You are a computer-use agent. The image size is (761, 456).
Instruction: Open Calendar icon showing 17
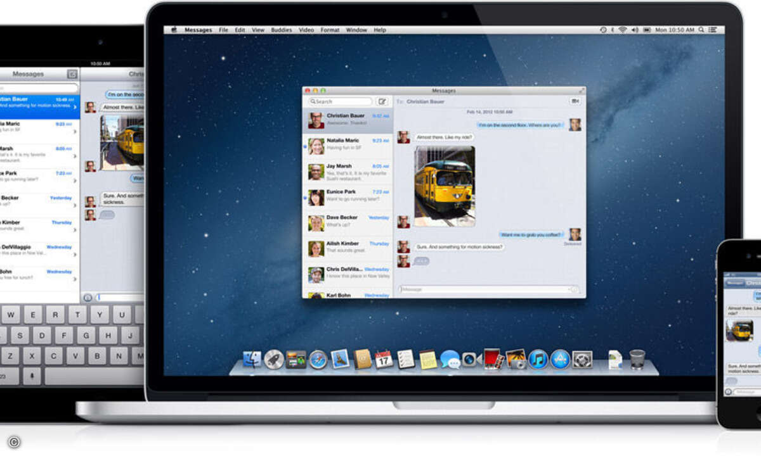tap(384, 359)
